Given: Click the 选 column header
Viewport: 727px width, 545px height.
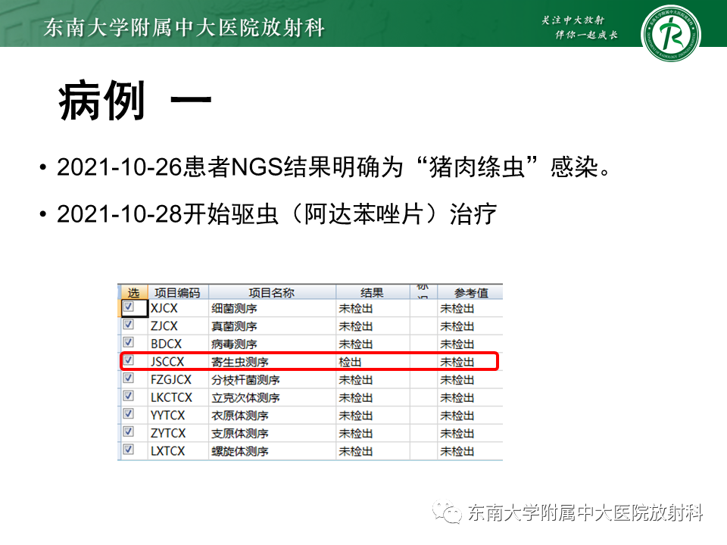Looking at the screenshot, I should [133, 292].
